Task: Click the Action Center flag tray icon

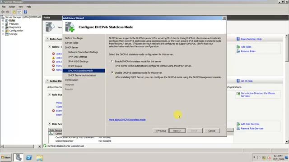Action: (x=259, y=157)
